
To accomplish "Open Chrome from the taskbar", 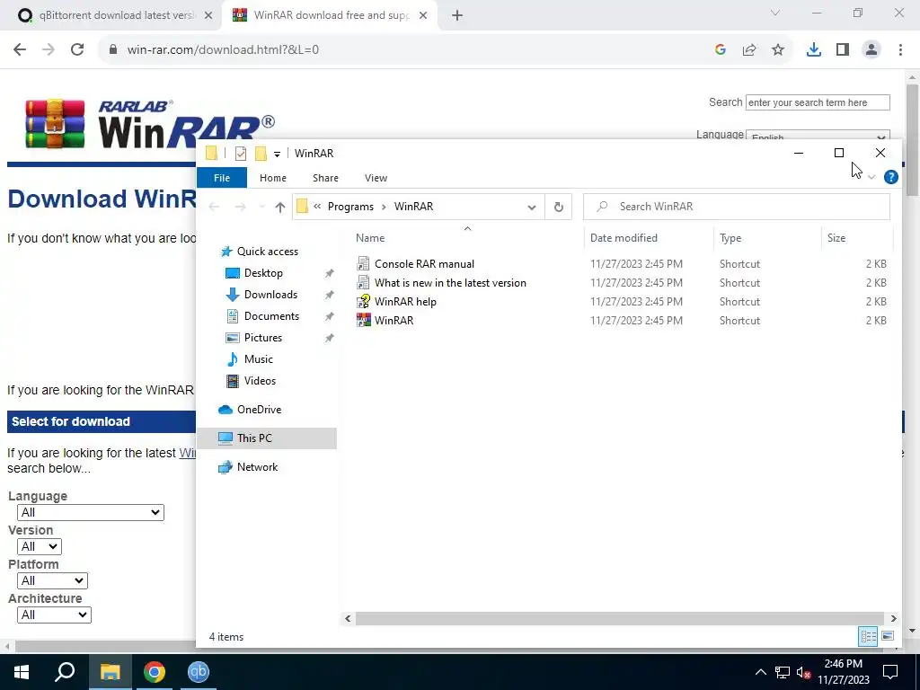I will point(155,672).
